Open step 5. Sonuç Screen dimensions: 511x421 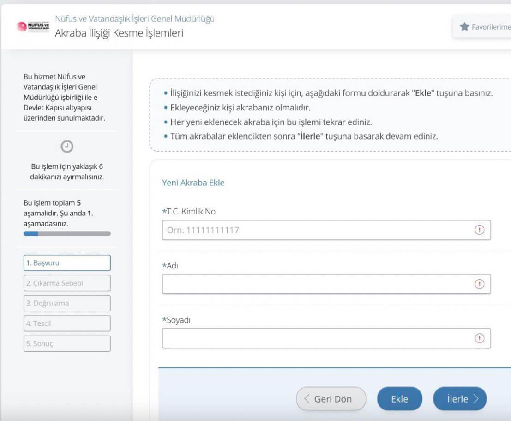point(67,344)
